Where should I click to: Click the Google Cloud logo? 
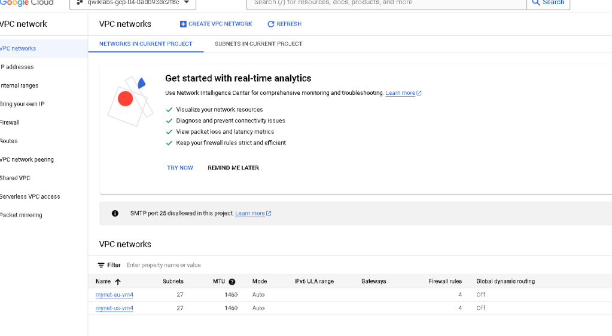point(26,2)
